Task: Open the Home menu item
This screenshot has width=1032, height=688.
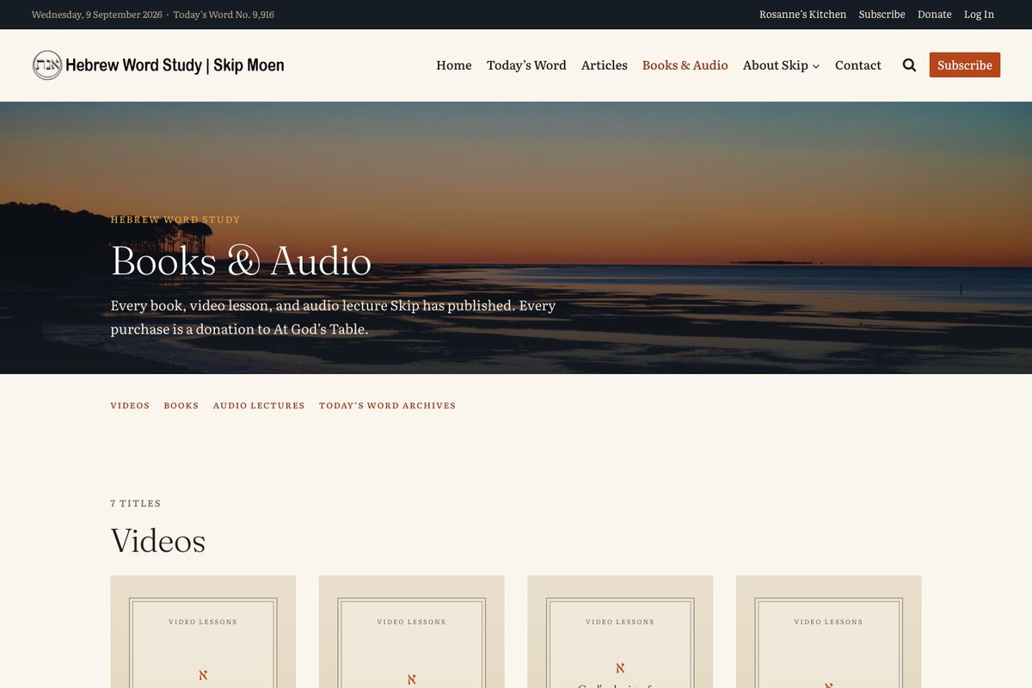Action: click(x=454, y=65)
